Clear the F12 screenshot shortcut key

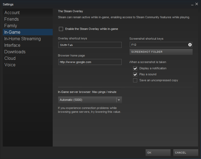click(190, 45)
